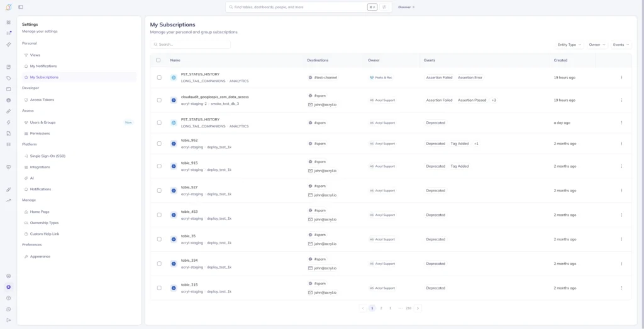Click the search filter sliders icon
The width and height of the screenshot is (644, 329).
(x=384, y=7)
